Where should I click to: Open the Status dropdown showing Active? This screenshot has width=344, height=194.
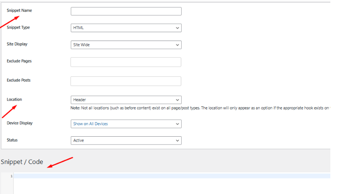[126, 140]
